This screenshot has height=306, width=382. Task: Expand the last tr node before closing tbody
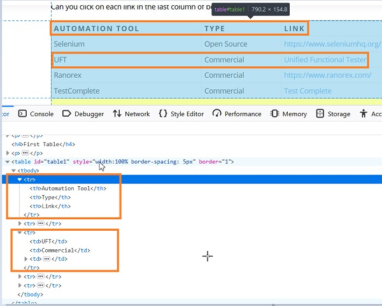point(20,286)
